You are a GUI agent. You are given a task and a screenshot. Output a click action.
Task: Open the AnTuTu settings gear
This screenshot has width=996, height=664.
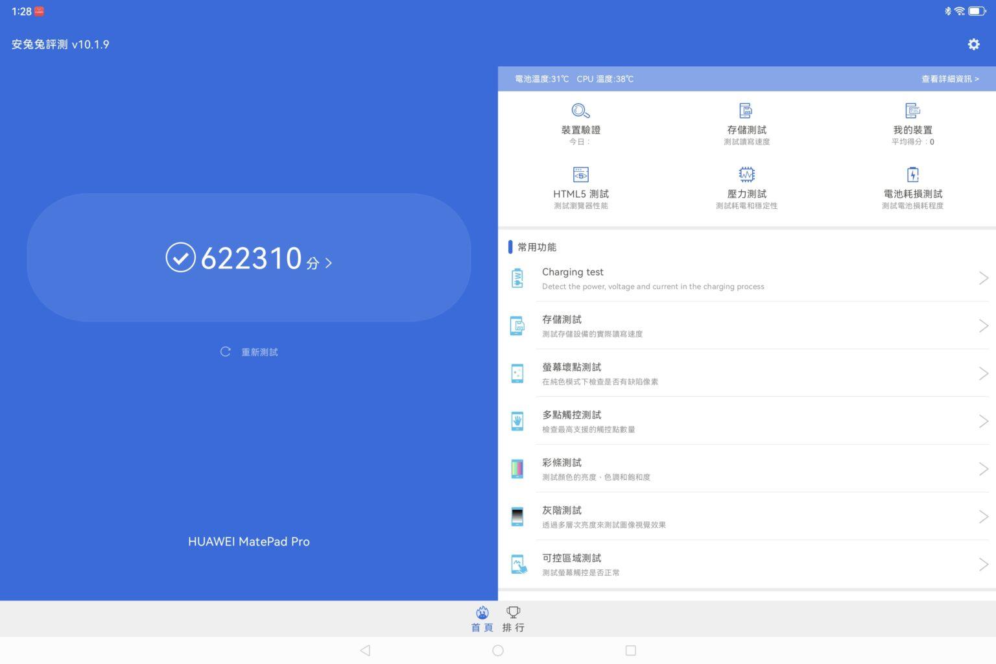pos(973,44)
